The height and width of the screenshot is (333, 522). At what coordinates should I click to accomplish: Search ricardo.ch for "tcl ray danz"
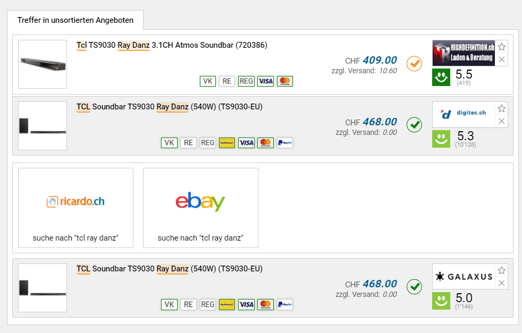[75, 208]
